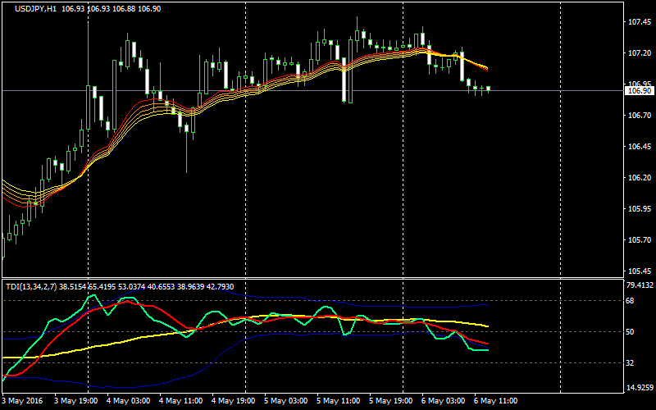Click the 106.90 current price label
Viewport: 656px width, 410px height.
[640, 91]
